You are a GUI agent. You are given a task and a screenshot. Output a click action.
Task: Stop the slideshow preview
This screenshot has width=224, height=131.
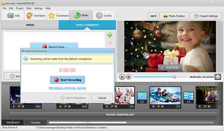click(129, 77)
